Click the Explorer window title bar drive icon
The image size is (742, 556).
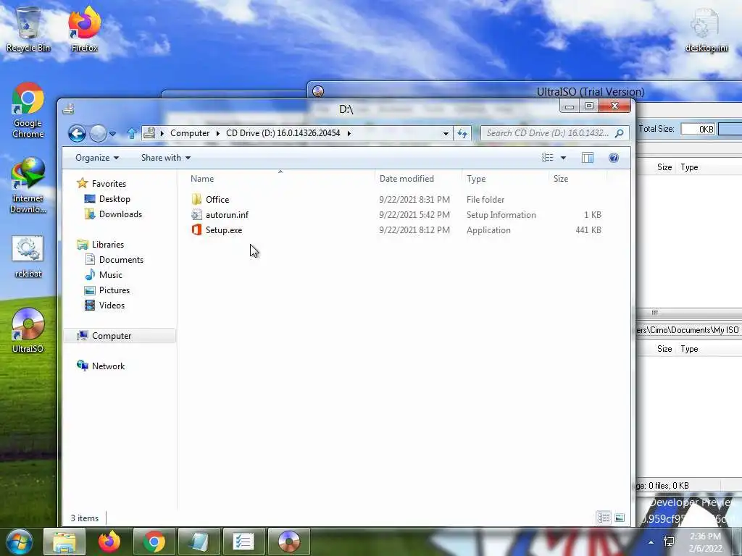tap(69, 109)
